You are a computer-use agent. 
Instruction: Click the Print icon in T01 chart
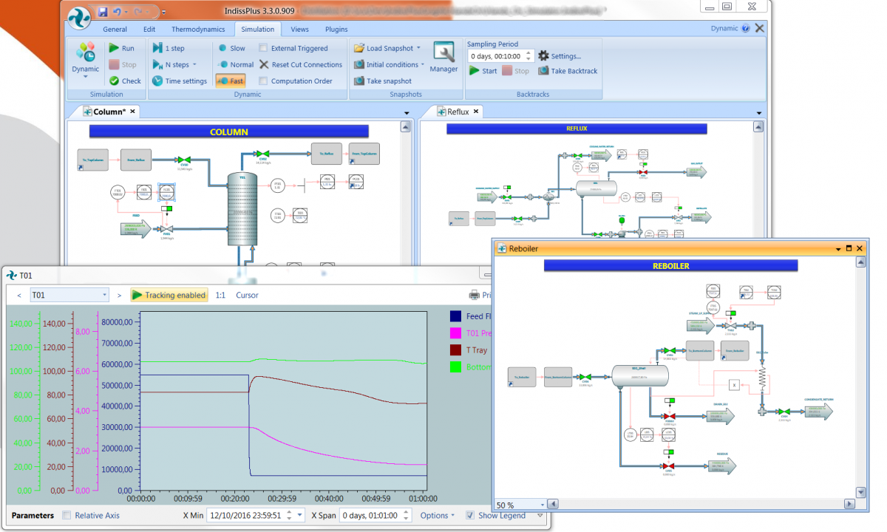[x=475, y=295]
